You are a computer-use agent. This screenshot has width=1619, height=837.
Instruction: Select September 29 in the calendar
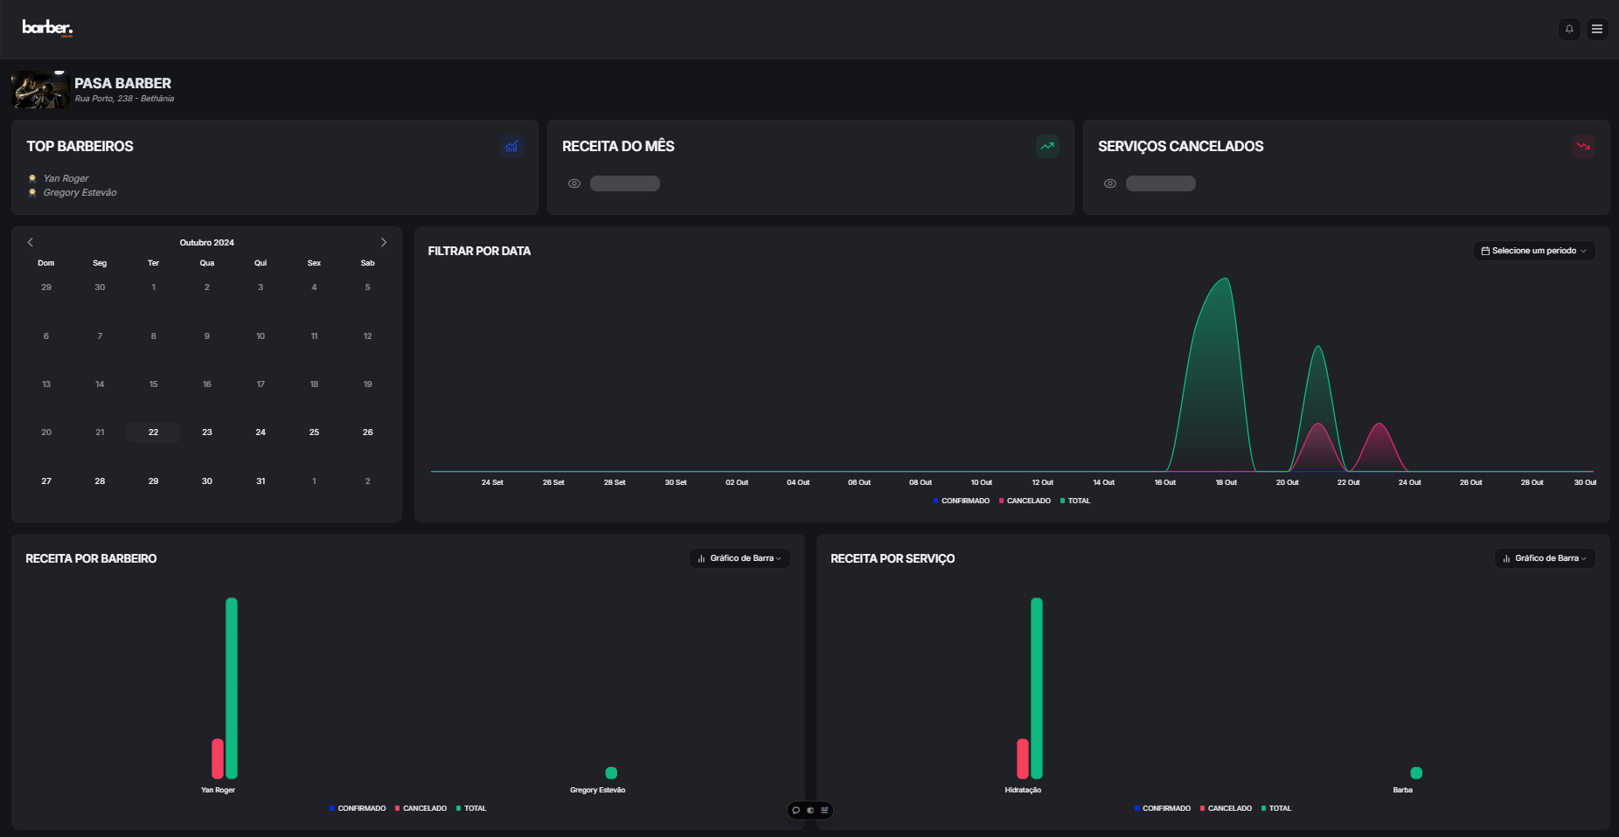46,287
